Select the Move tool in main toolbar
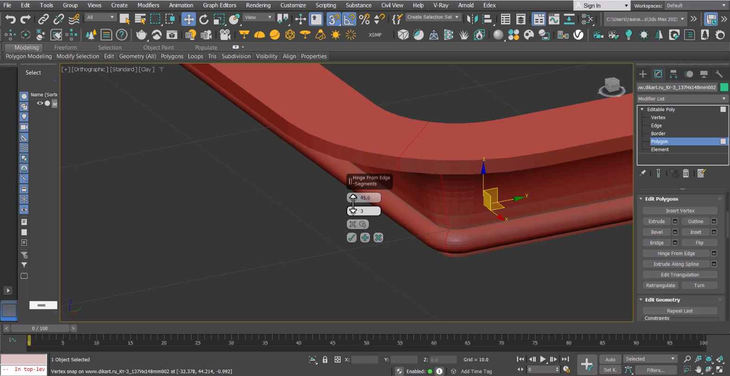Screen dimensions: 730x376 tap(188, 19)
